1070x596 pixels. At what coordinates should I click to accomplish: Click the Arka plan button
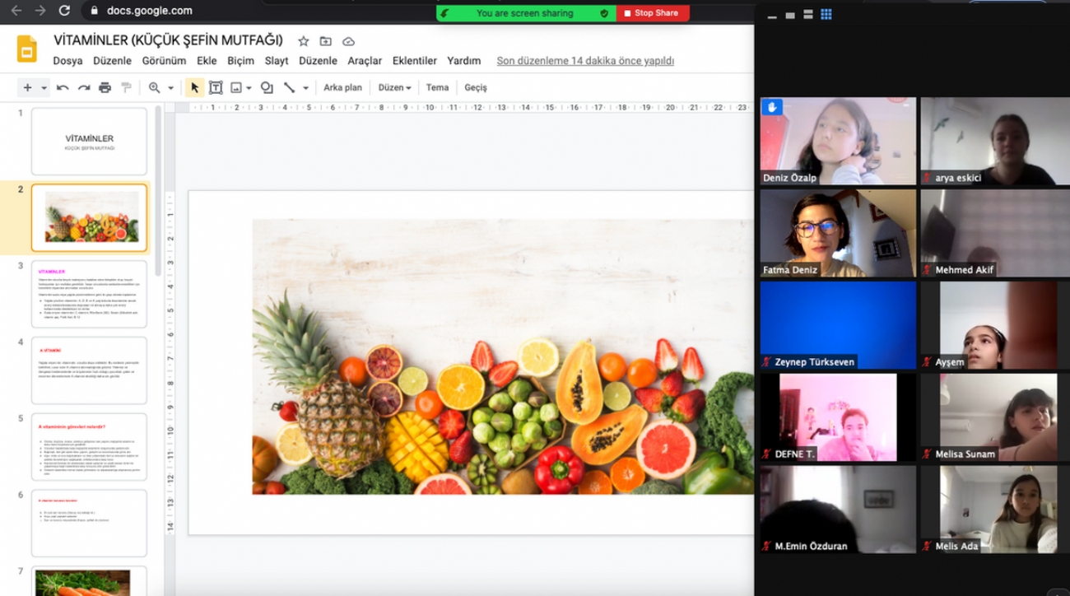pos(342,87)
